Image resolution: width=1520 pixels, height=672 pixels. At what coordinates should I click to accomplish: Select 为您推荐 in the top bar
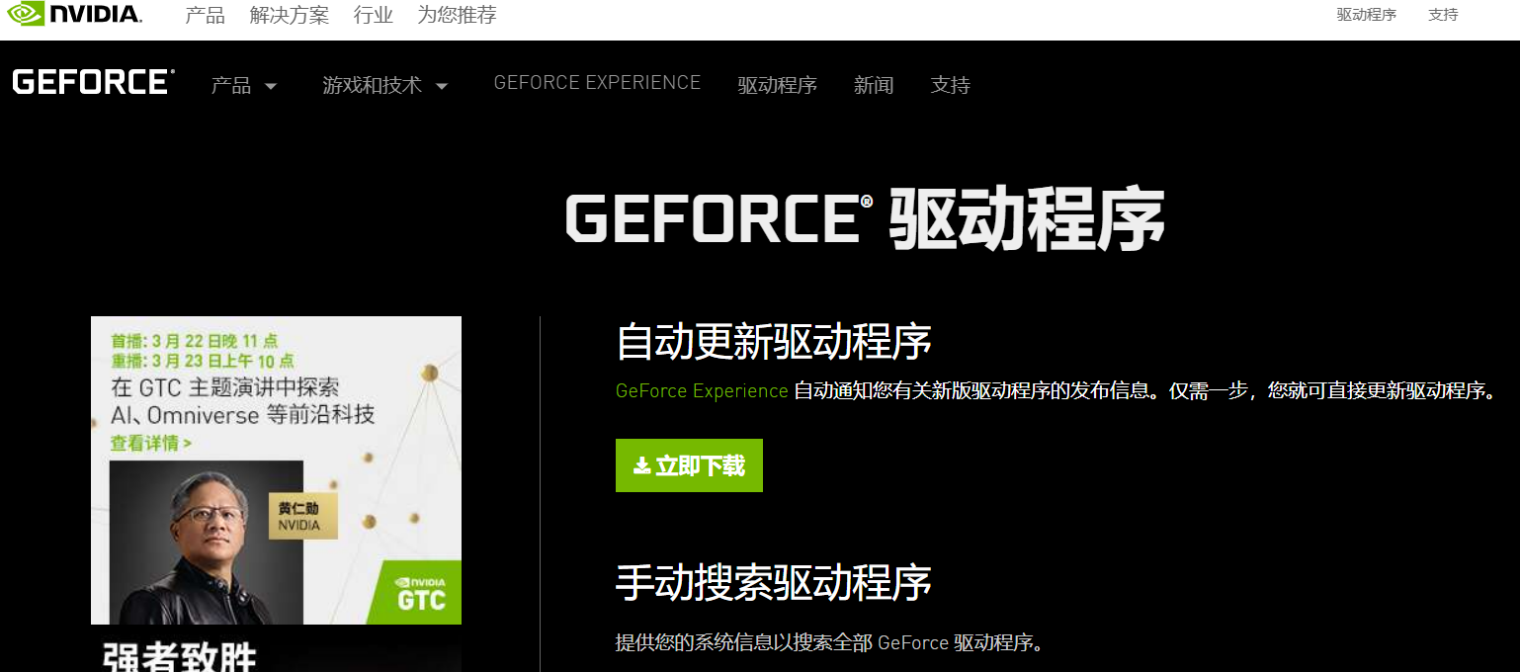[x=456, y=14]
